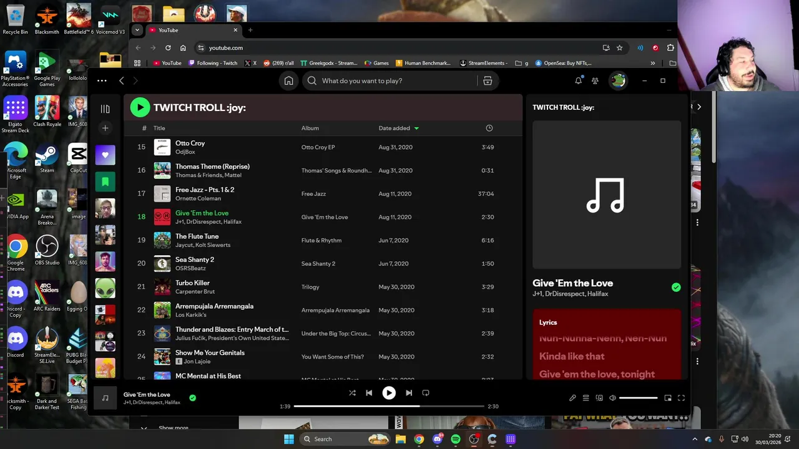This screenshot has width=799, height=449.
Task: Open the album link Arrempujala Arremangala
Action: click(x=335, y=310)
